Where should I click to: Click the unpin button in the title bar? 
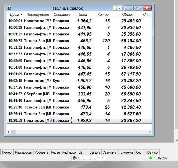(x=118, y=8)
